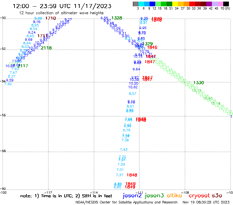Click the "altika" satellite legend label

[x=174, y=196]
